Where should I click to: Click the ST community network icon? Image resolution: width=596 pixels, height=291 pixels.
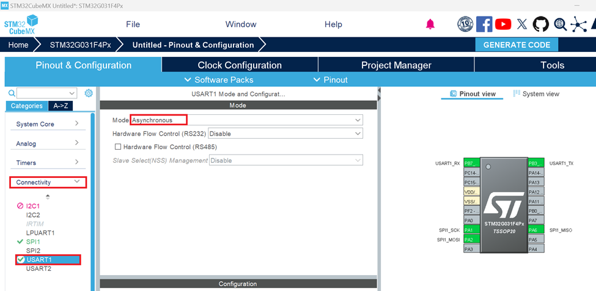pos(578,24)
